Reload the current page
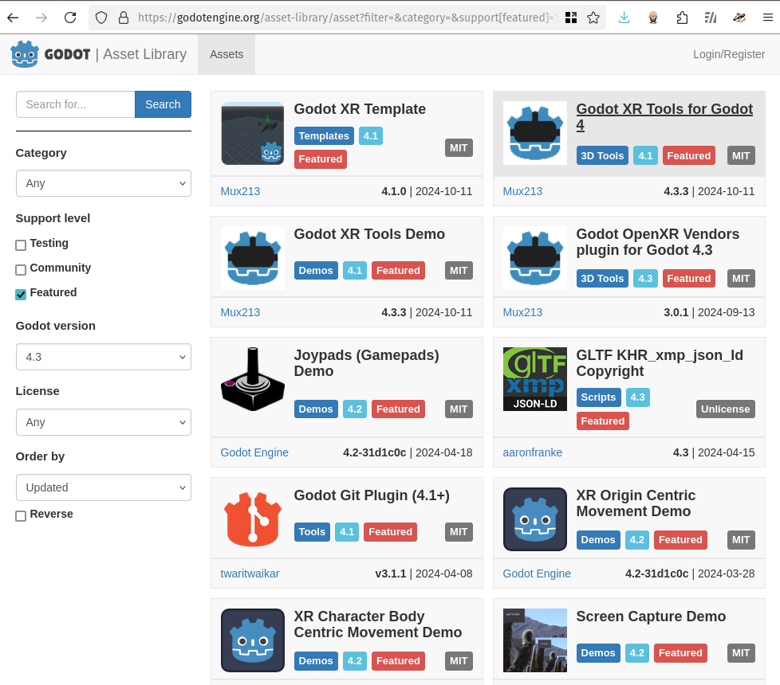The height and width of the screenshot is (685, 780). pos(70,18)
